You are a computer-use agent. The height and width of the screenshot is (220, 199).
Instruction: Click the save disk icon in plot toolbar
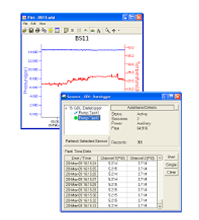31,30
